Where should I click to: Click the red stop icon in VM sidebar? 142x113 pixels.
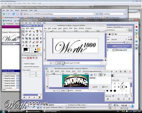tap(137, 27)
